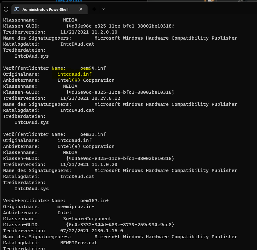Viewport: 257px width, 250px height.
Task: Open a new terminal tab
Action: [x=94, y=9]
